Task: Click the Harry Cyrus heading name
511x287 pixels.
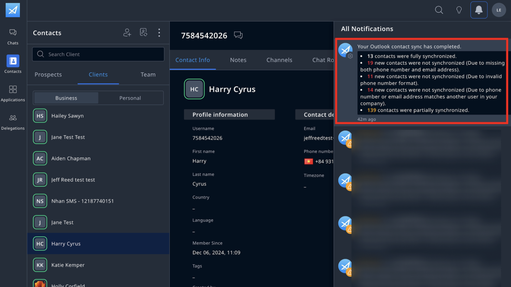Action: [x=232, y=89]
